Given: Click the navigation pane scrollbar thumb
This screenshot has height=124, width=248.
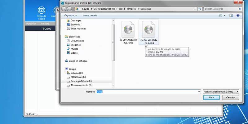Looking at the screenshot, I should point(113,42).
